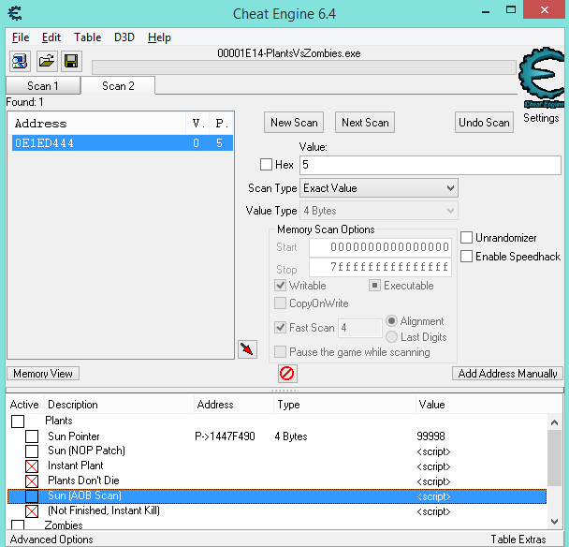Enable the Hex checkbox

(x=266, y=165)
